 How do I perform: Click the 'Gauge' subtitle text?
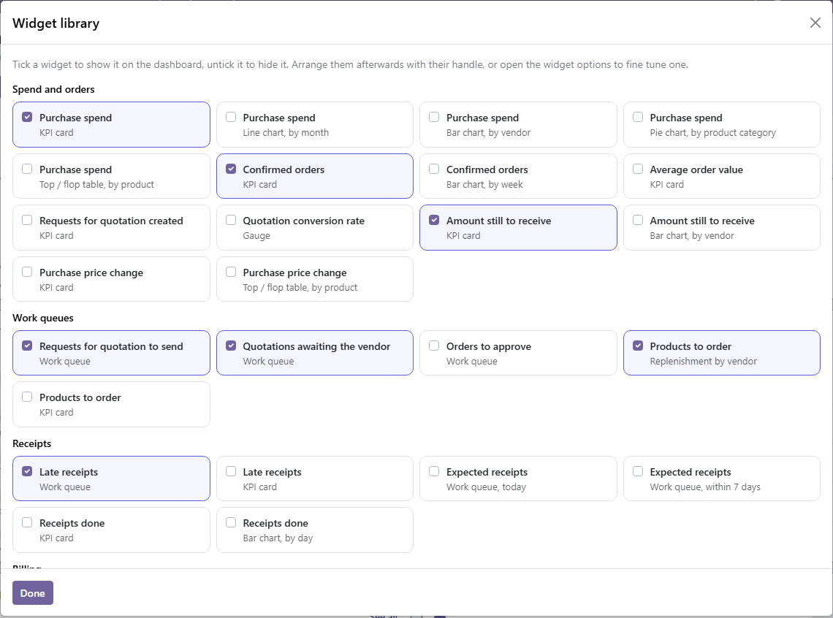(x=256, y=236)
